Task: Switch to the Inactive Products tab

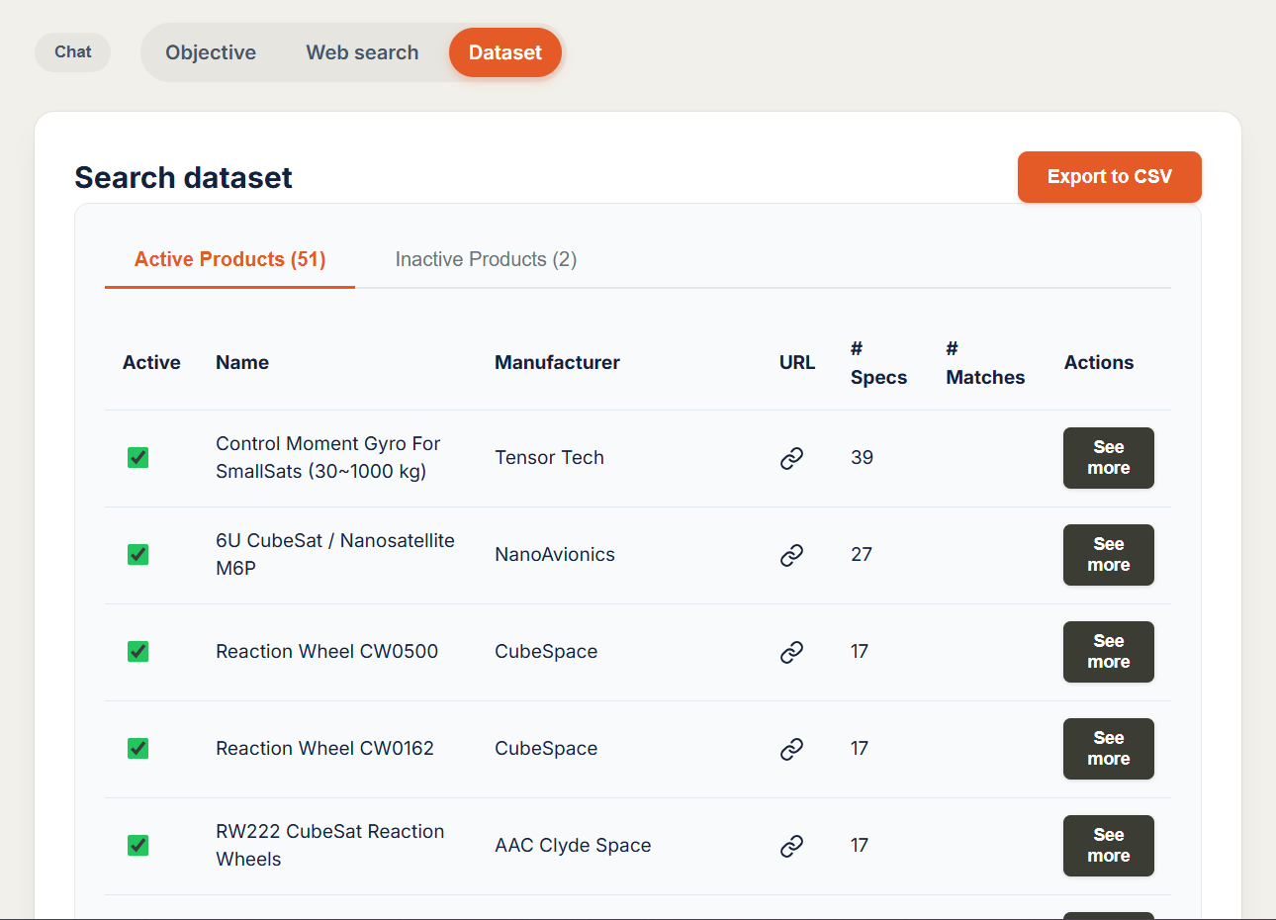Action: [485, 259]
